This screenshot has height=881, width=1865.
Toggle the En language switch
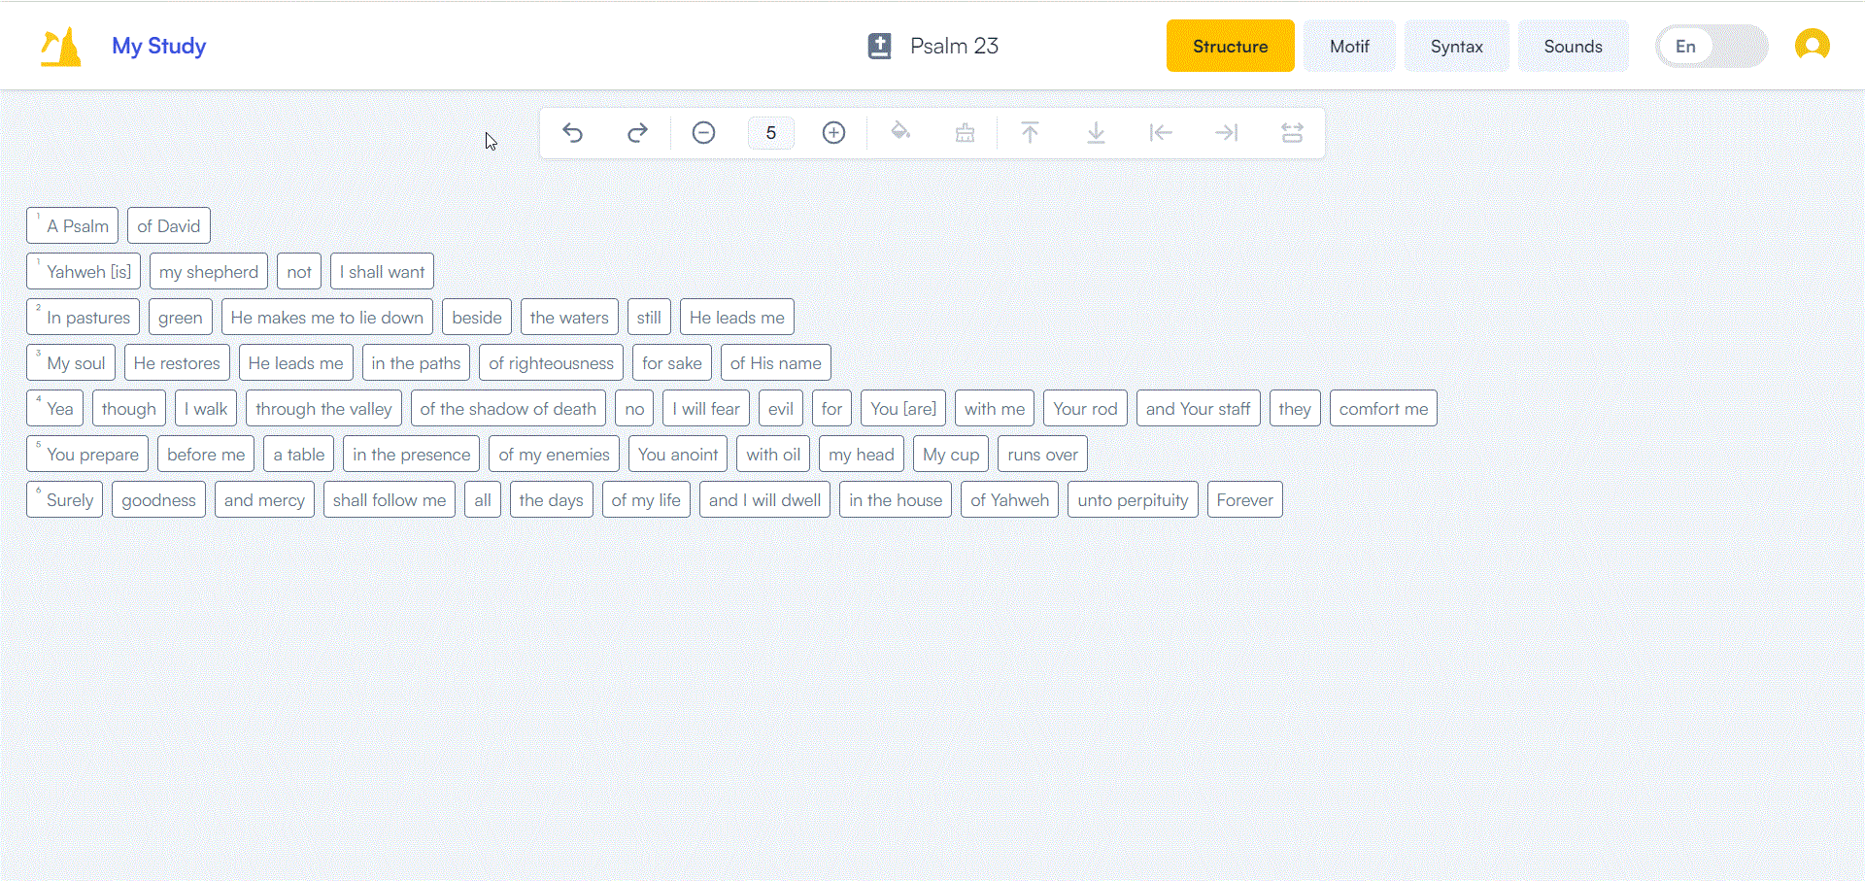click(1712, 47)
